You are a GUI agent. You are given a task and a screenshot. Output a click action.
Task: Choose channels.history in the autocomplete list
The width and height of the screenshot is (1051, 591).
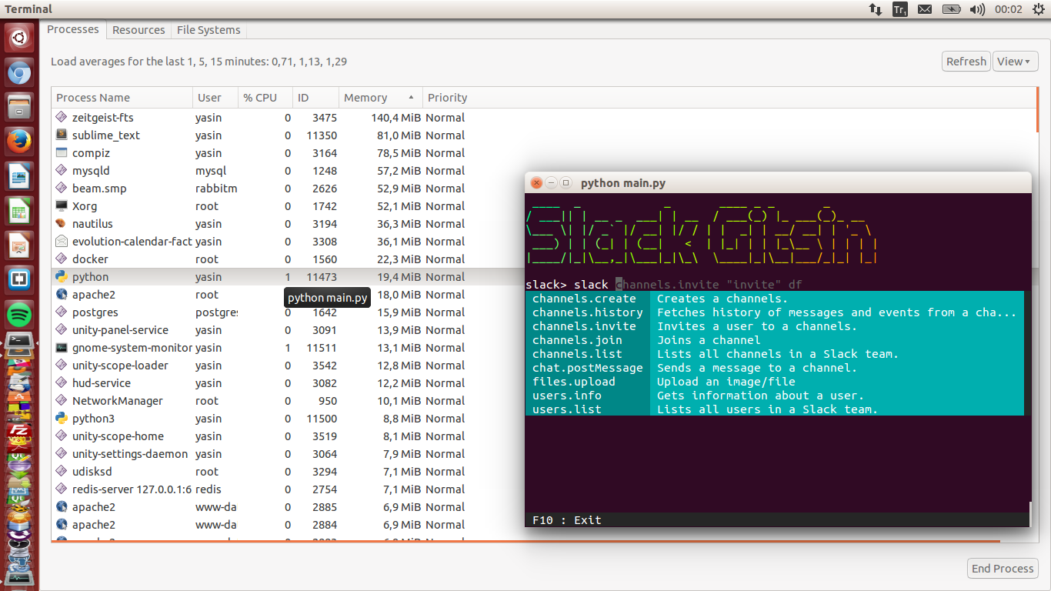[x=775, y=312]
